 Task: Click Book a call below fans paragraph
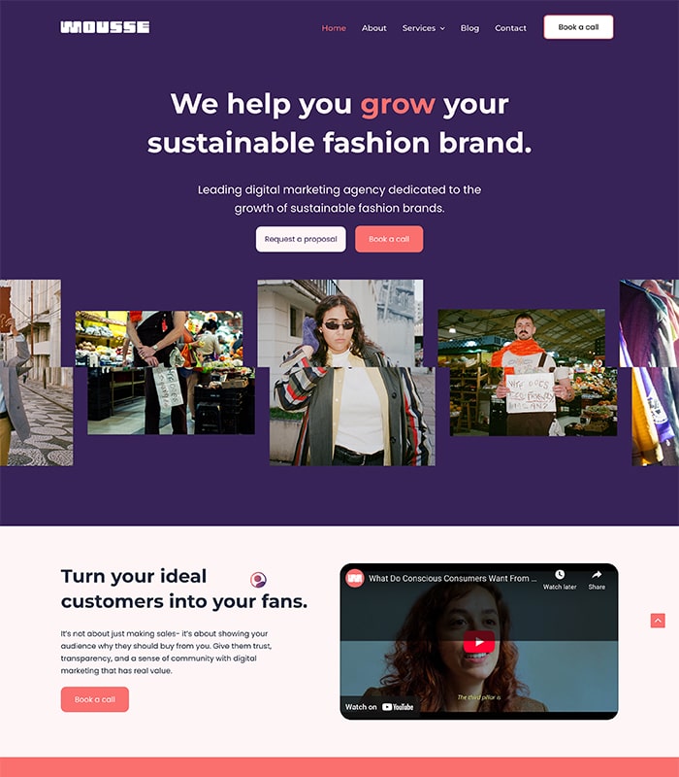(x=94, y=699)
